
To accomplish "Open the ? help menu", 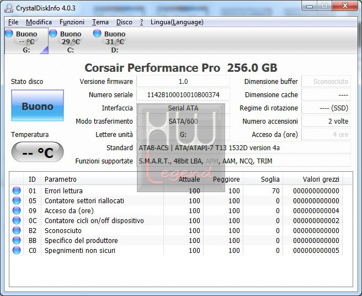I will [x=141, y=22].
